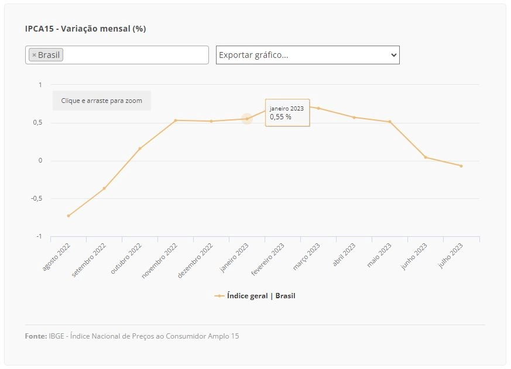Select the setembro 2022 data point
Image resolution: width=511 pixels, height=369 pixels.
coord(104,188)
